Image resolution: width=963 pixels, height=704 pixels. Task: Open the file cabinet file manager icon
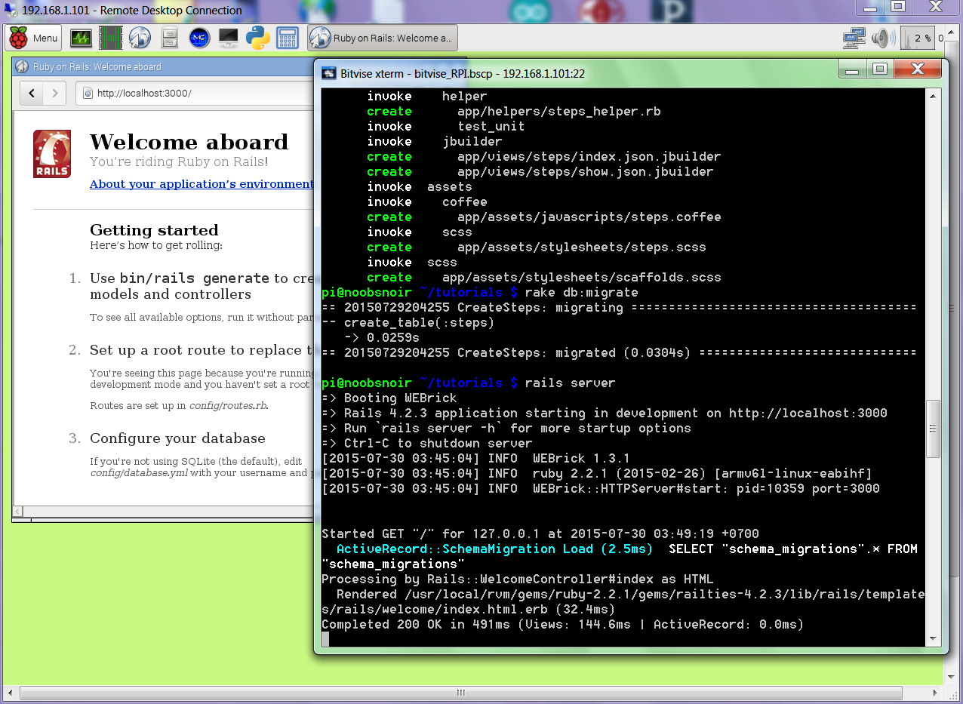[170, 38]
